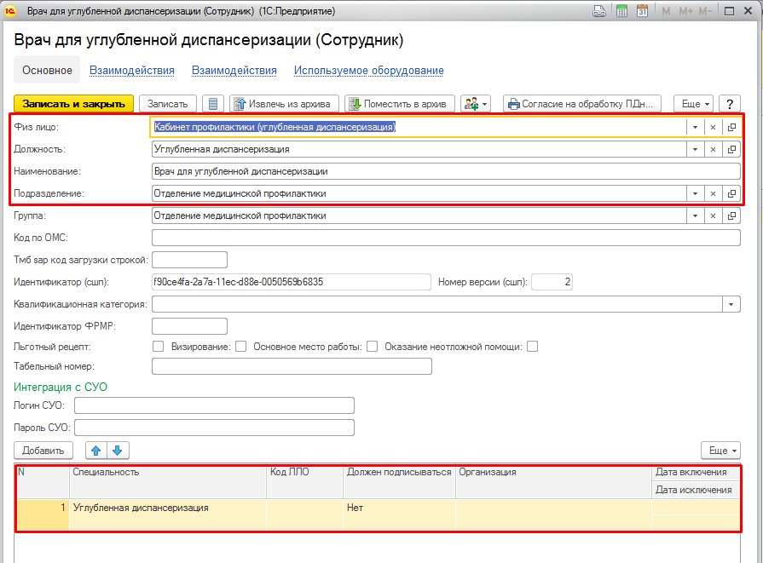Open the calendar icon in the title bar
This screenshot has width=763, height=563.
click(x=642, y=11)
